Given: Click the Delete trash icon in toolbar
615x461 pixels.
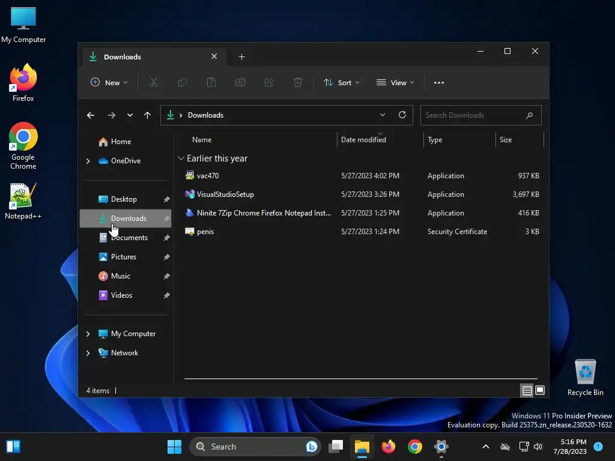Looking at the screenshot, I should 298,82.
